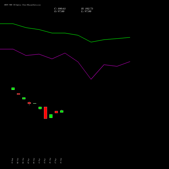
Task: Click the small red candle above 02 Sep
Action: coord(19,94)
